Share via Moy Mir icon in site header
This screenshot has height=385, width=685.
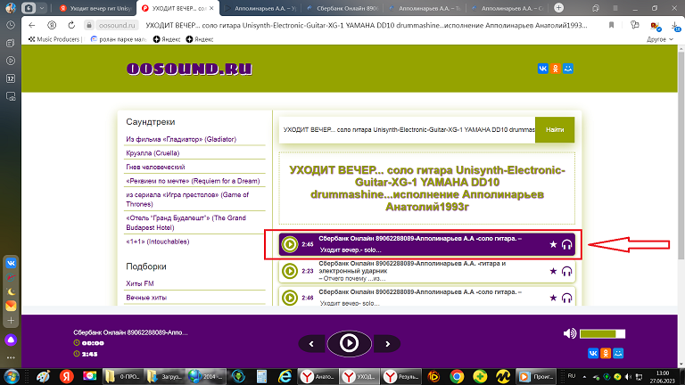point(568,69)
